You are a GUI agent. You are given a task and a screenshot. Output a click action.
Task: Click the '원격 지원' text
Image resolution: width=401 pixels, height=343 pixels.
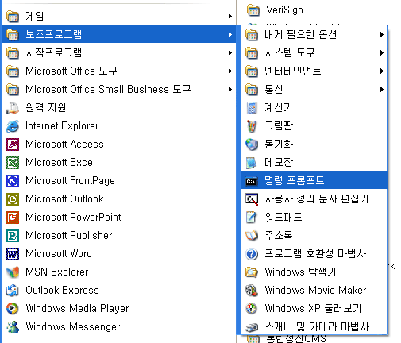(45, 108)
